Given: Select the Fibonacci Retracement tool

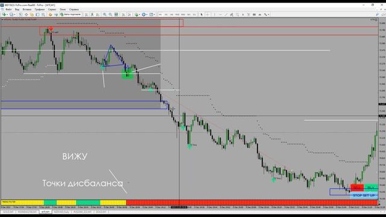Looking at the screenshot, I should pos(237,14).
